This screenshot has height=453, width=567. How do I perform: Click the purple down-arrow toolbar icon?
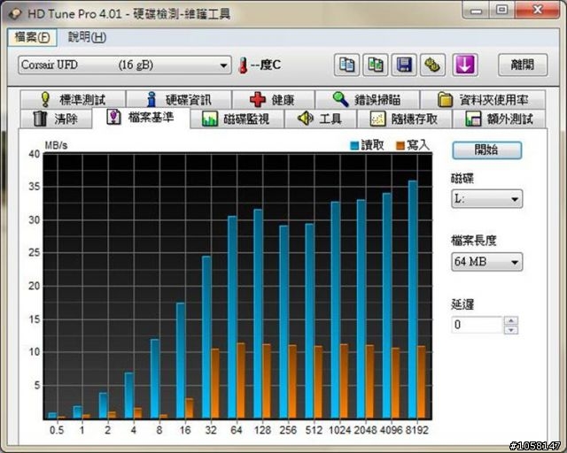(x=465, y=65)
